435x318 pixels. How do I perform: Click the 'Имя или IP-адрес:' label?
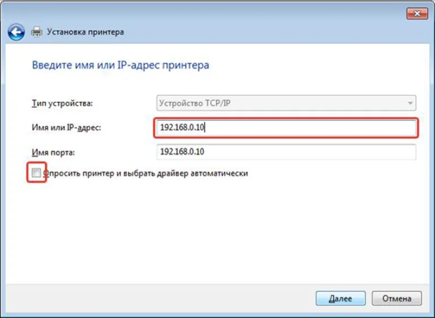click(x=66, y=127)
